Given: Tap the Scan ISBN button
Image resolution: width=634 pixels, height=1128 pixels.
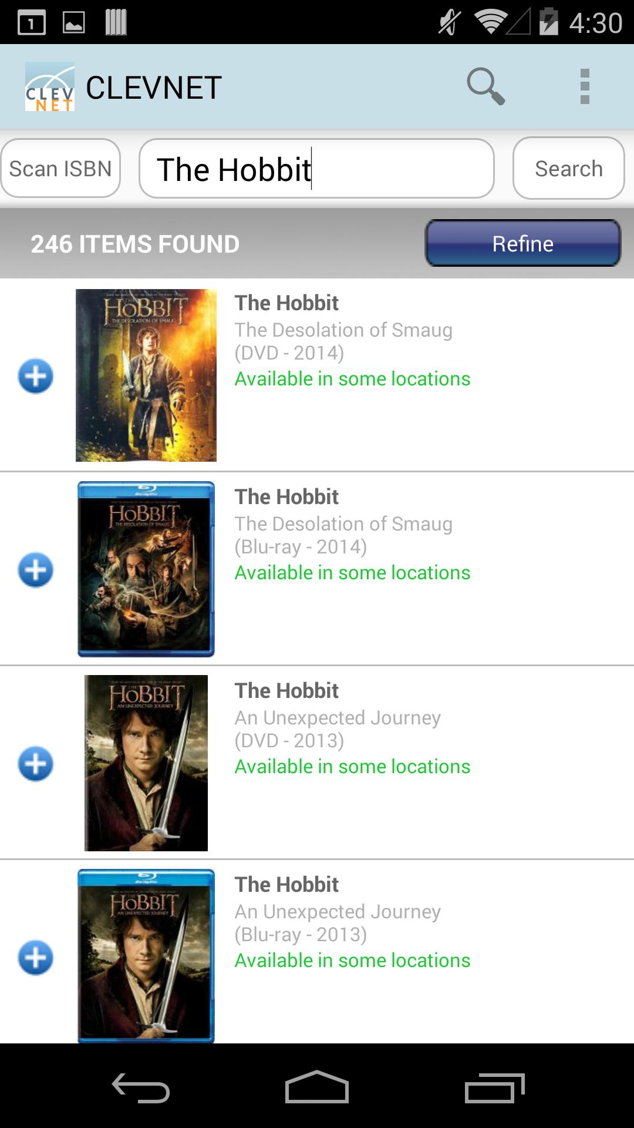Looking at the screenshot, I should point(60,168).
